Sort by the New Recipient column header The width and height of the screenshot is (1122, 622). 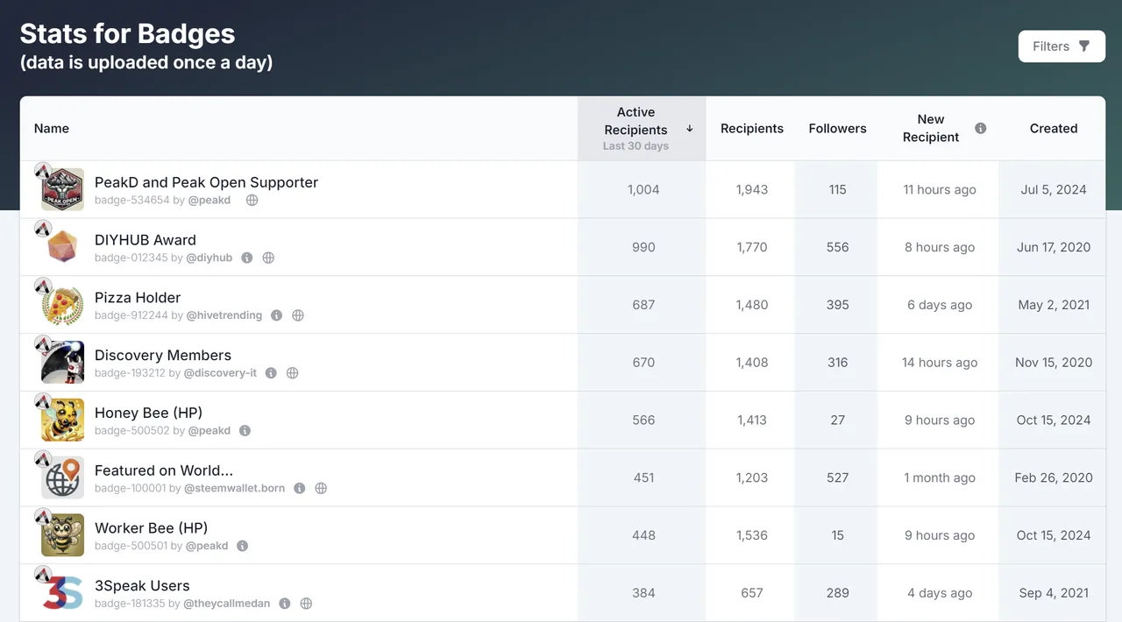tap(931, 129)
